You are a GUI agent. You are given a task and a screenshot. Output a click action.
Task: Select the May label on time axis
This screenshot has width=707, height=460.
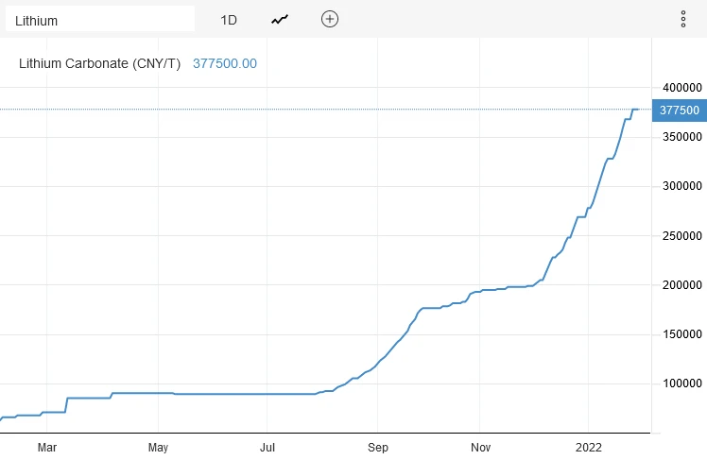coord(158,447)
